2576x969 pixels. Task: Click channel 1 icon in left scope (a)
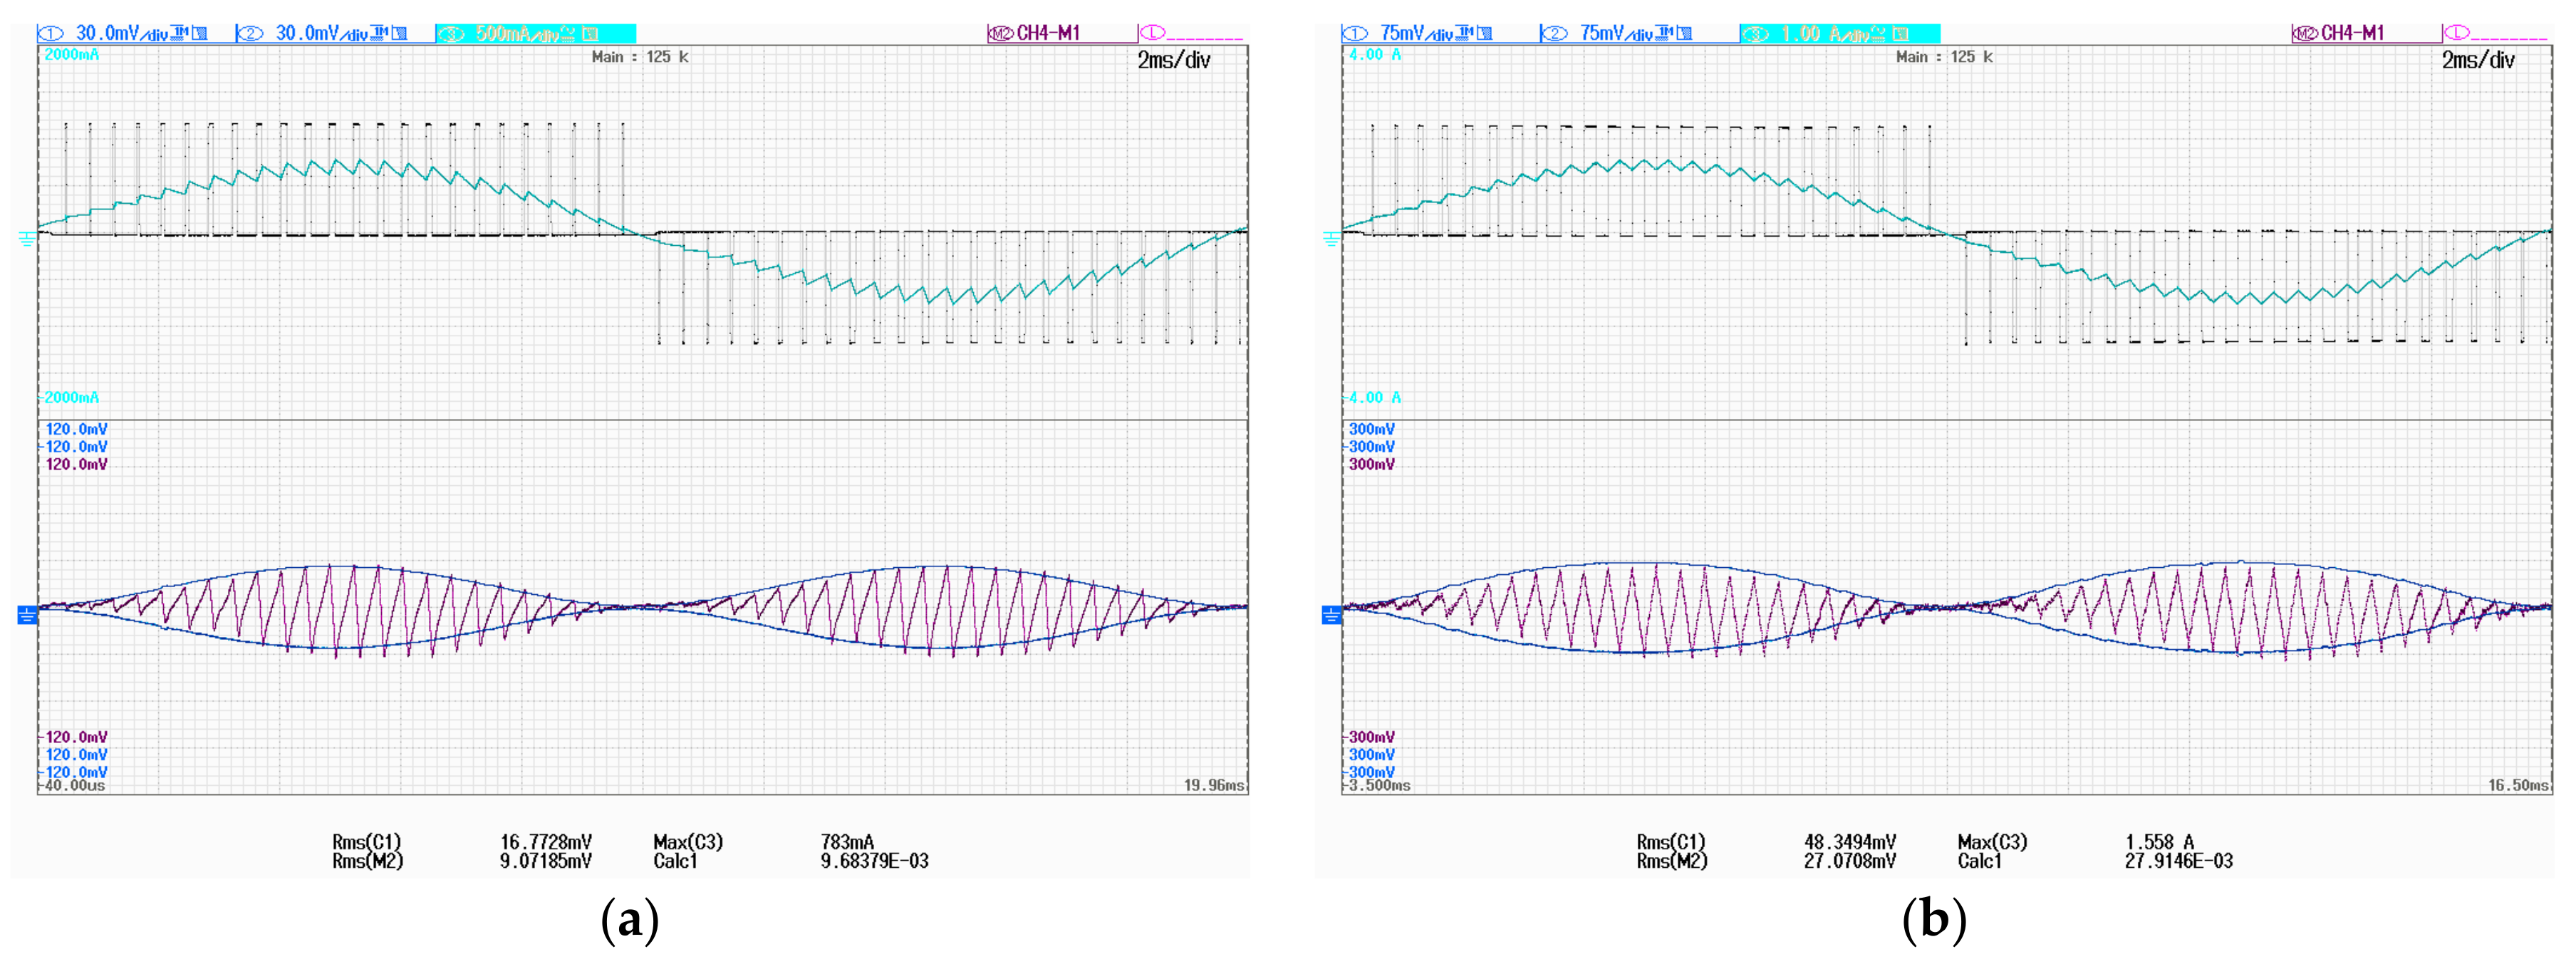[50, 34]
